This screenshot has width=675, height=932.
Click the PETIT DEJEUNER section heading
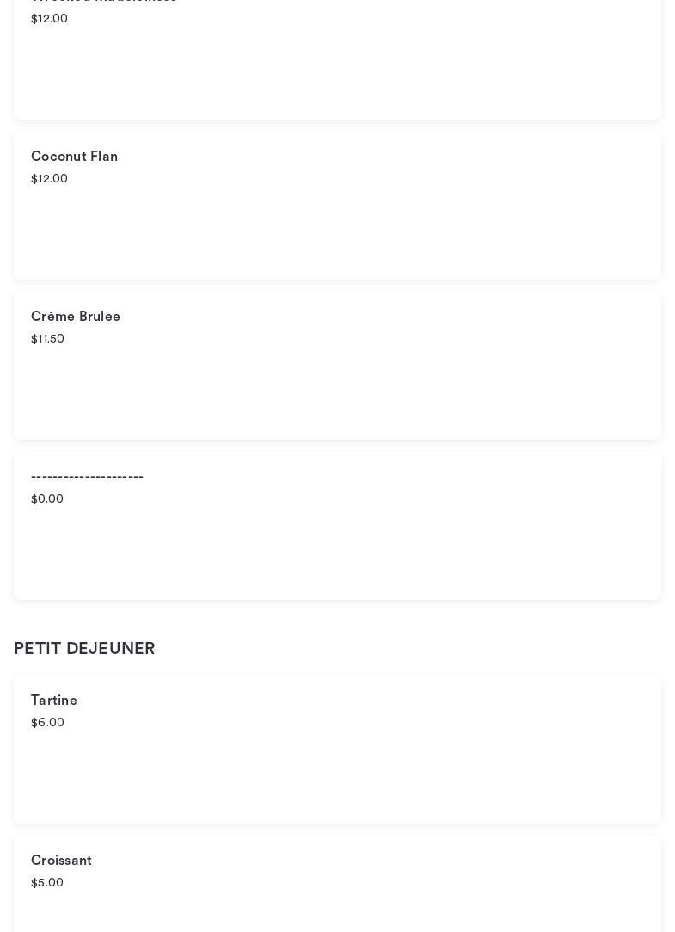pyautogui.click(x=84, y=649)
